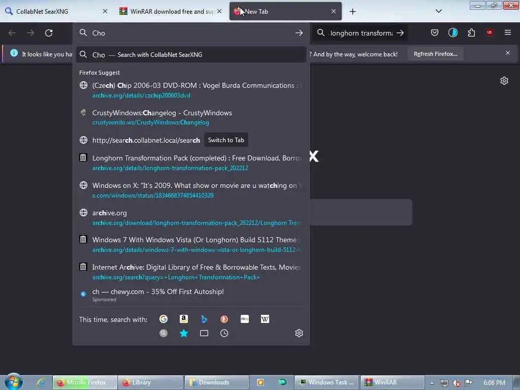Switch to the Mozilla Firefox taskbar window

coord(85,382)
